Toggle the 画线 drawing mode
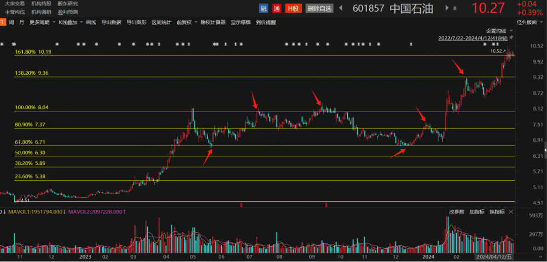The width and height of the screenshot is (547, 262). click(x=91, y=22)
